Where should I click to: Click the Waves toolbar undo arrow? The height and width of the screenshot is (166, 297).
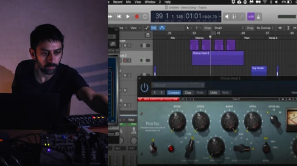tap(183, 99)
